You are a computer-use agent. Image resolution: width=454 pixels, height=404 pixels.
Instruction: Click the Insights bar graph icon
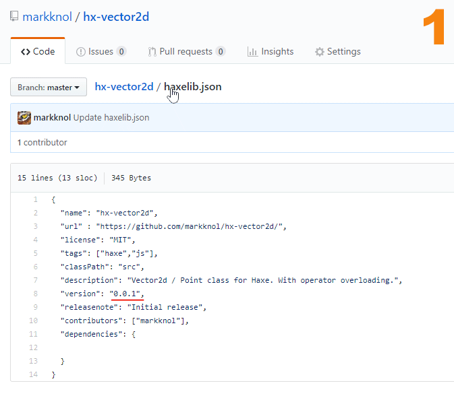coord(252,52)
